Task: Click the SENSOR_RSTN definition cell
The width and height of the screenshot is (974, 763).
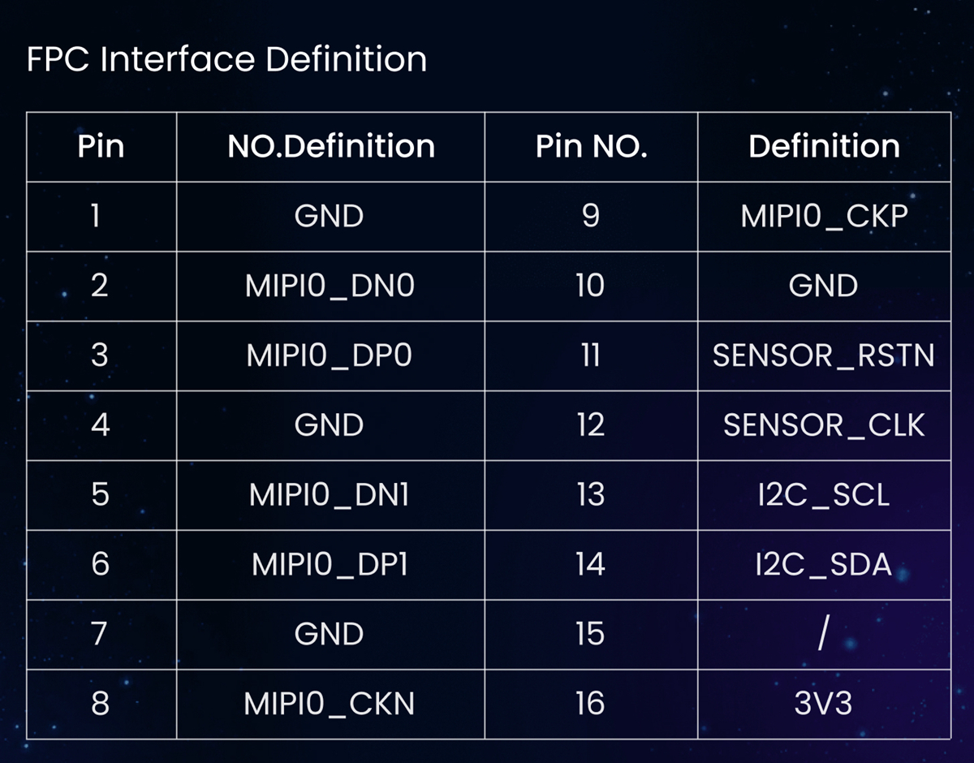Action: (823, 356)
